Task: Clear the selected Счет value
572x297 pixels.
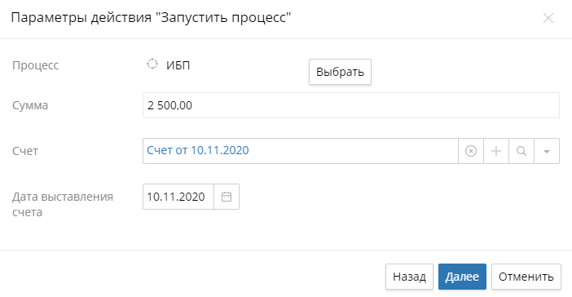Action: 471,151
